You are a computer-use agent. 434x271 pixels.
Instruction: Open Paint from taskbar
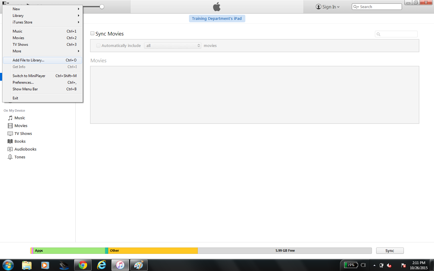pos(139,265)
